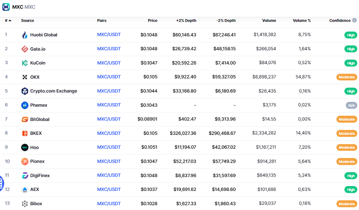The width and height of the screenshot is (359, 210).
Task: Sort by Volume column header
Action: [x=269, y=21]
